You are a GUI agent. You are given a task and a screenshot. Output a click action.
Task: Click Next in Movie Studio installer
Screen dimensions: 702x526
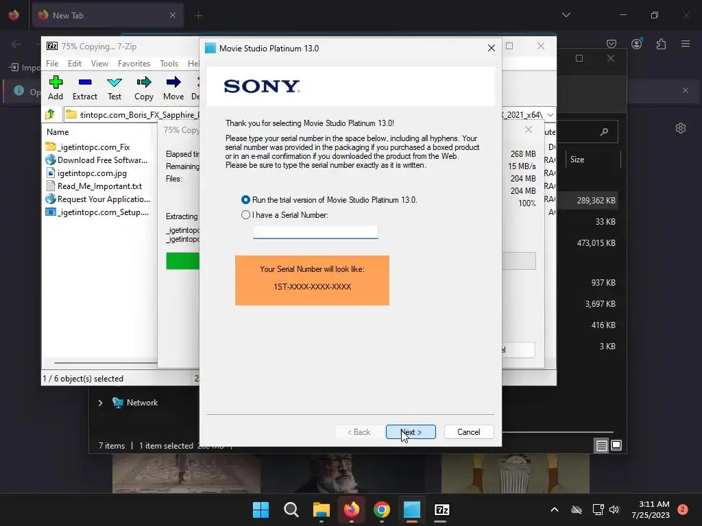pyautogui.click(x=411, y=431)
